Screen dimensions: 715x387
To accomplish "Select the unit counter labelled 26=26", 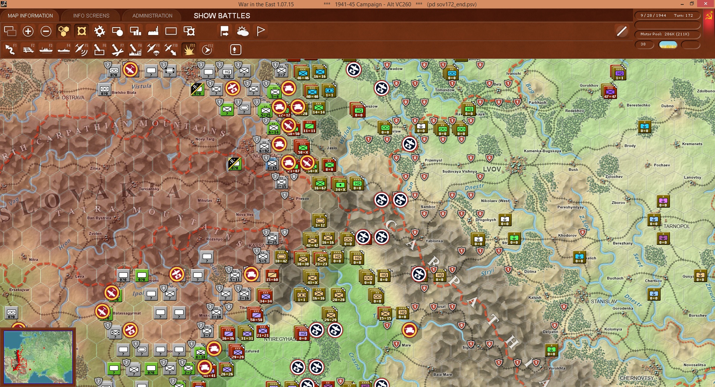I will coord(226,370).
